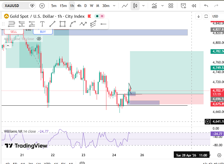Open chart settings gear on the time axis

click(219, 155)
